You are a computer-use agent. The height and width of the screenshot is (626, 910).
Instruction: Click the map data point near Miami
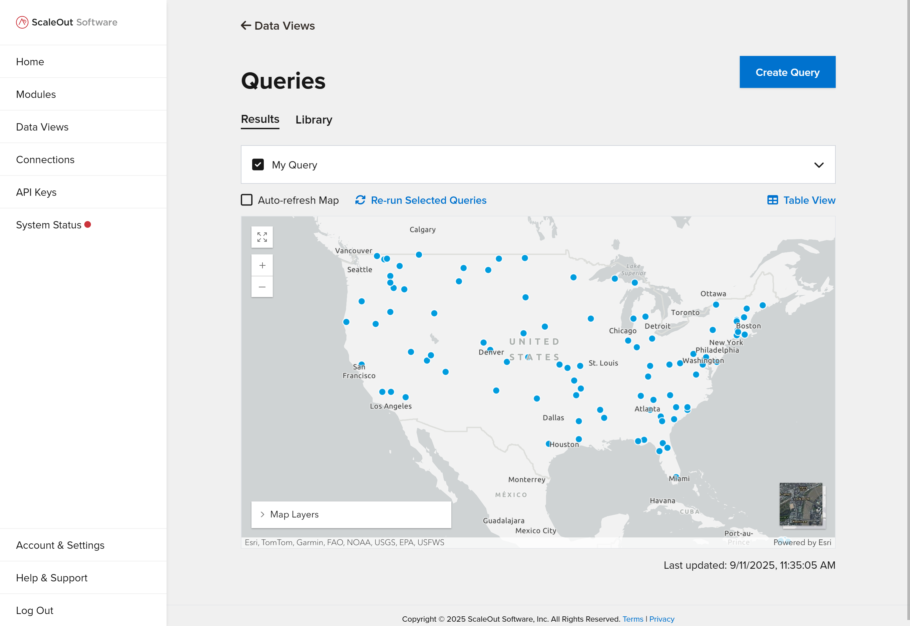coord(676,476)
